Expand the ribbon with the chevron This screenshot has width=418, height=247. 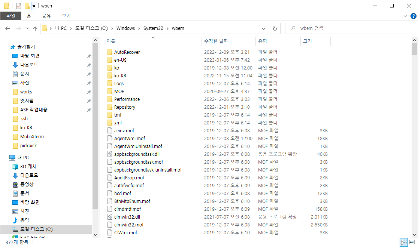coord(405,16)
